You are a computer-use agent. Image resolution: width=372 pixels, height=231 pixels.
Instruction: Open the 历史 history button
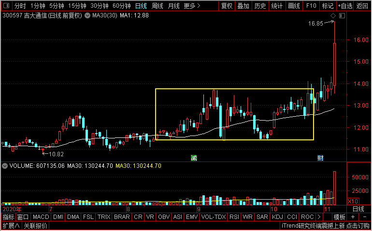(260, 6)
